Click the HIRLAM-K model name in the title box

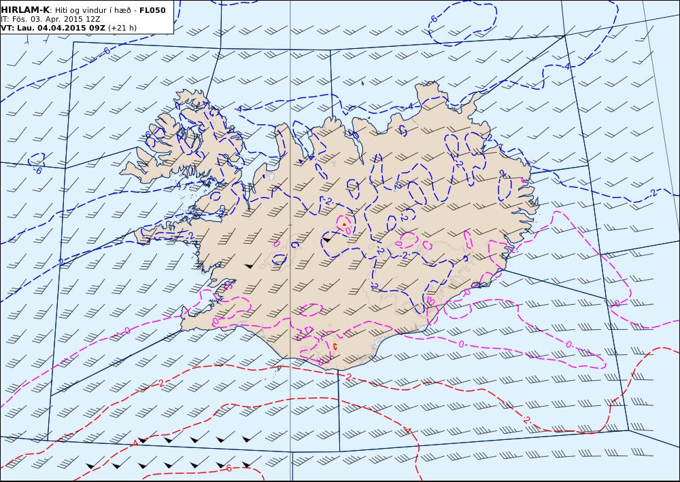(x=25, y=10)
